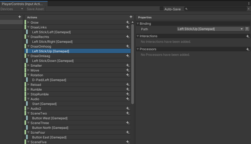Add a binding to the DraaiLinks action
Image resolution: width=251 pixels, height=144 pixels.
click(128, 27)
